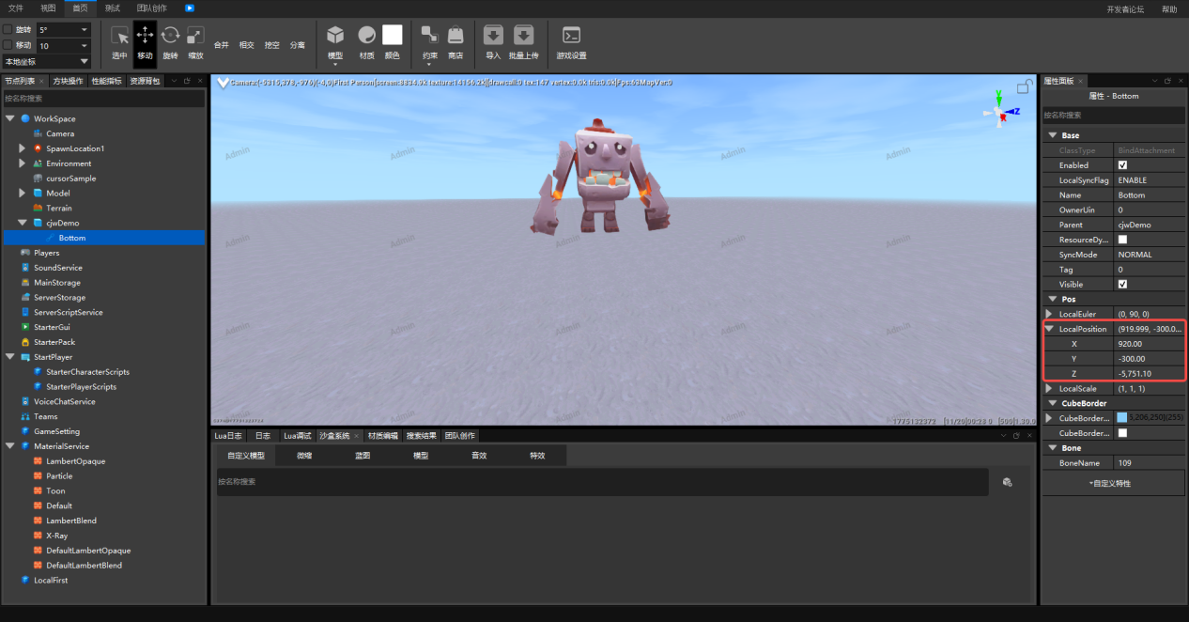The width and height of the screenshot is (1189, 622).
Task: Click the 分离 separate button
Action: 297,44
